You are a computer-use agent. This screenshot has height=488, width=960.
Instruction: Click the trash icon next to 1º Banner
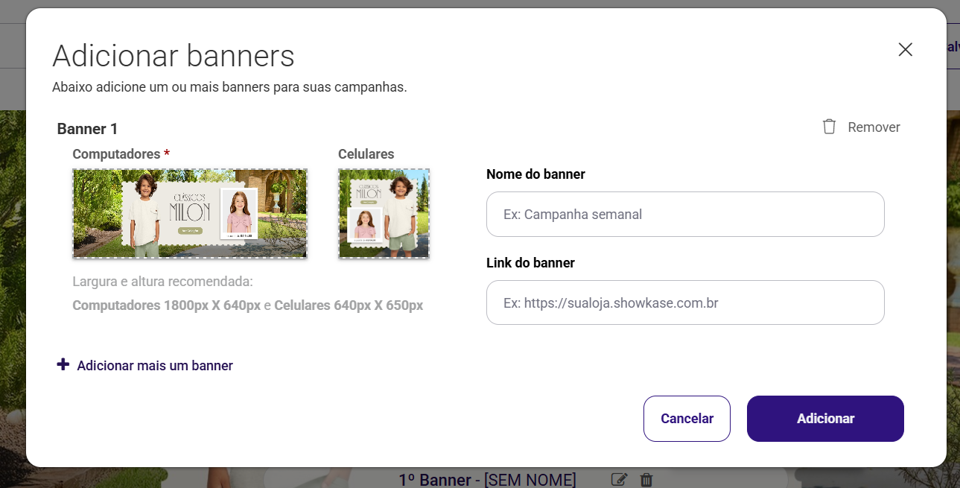(x=646, y=480)
